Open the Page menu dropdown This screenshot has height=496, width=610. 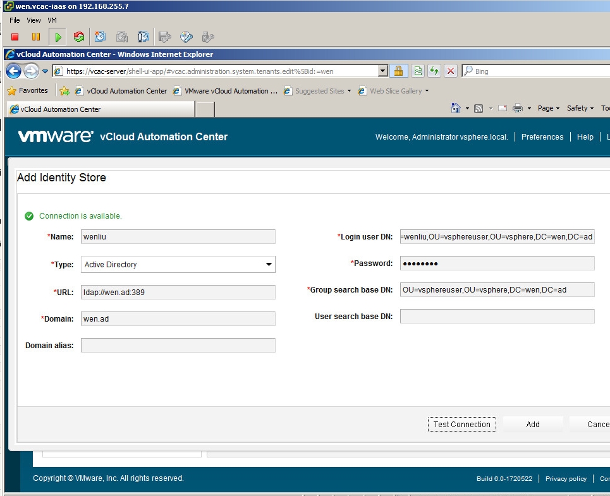549,108
